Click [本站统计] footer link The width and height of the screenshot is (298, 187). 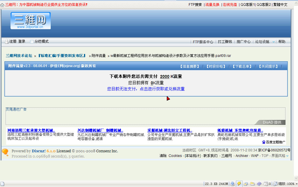[x=193, y=156]
